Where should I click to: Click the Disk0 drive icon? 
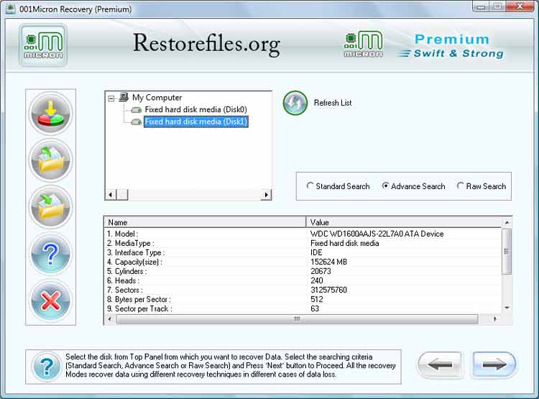tap(137, 110)
